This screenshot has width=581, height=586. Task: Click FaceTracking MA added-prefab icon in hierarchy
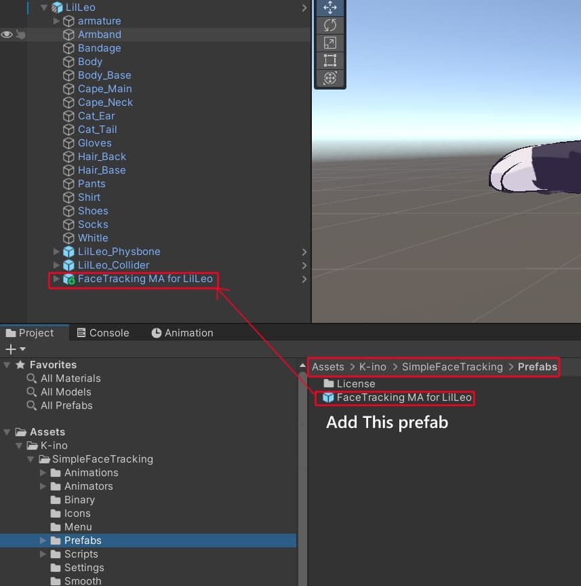(x=68, y=279)
